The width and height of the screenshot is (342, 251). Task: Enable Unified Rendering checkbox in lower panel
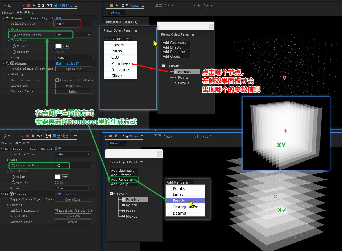tap(56, 211)
